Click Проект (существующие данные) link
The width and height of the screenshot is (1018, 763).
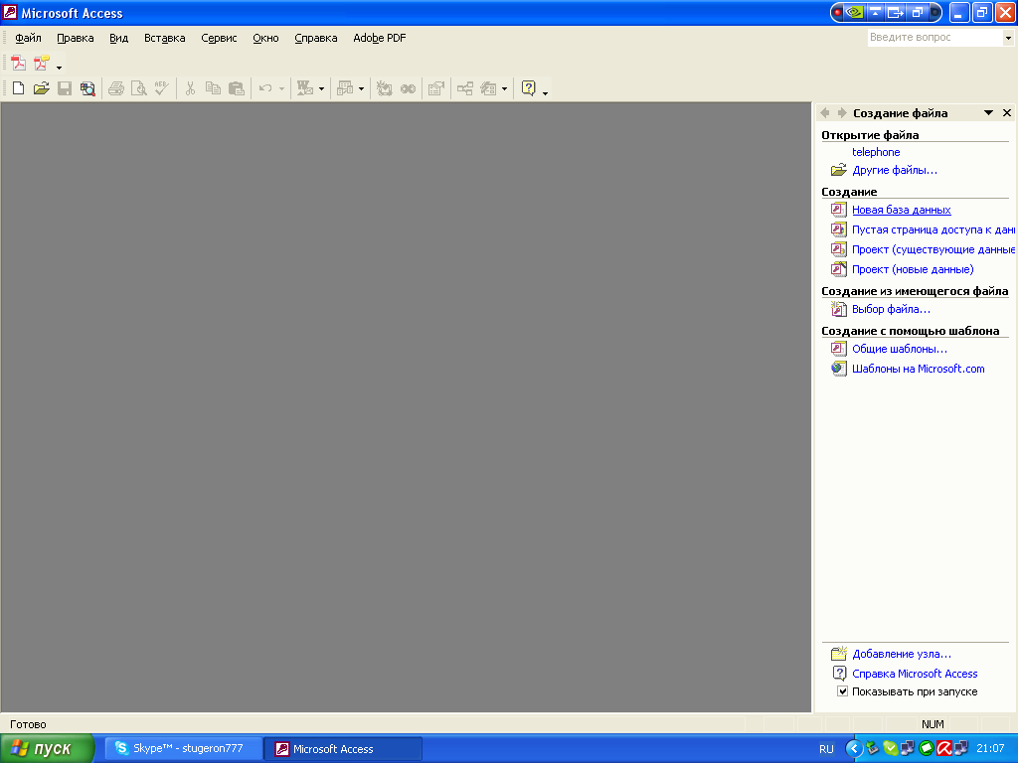pos(933,249)
